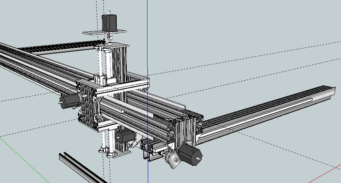This screenshot has height=183, width=341.
Task: Click the horizontal cross beam on the carriage
Action: click(x=122, y=88)
